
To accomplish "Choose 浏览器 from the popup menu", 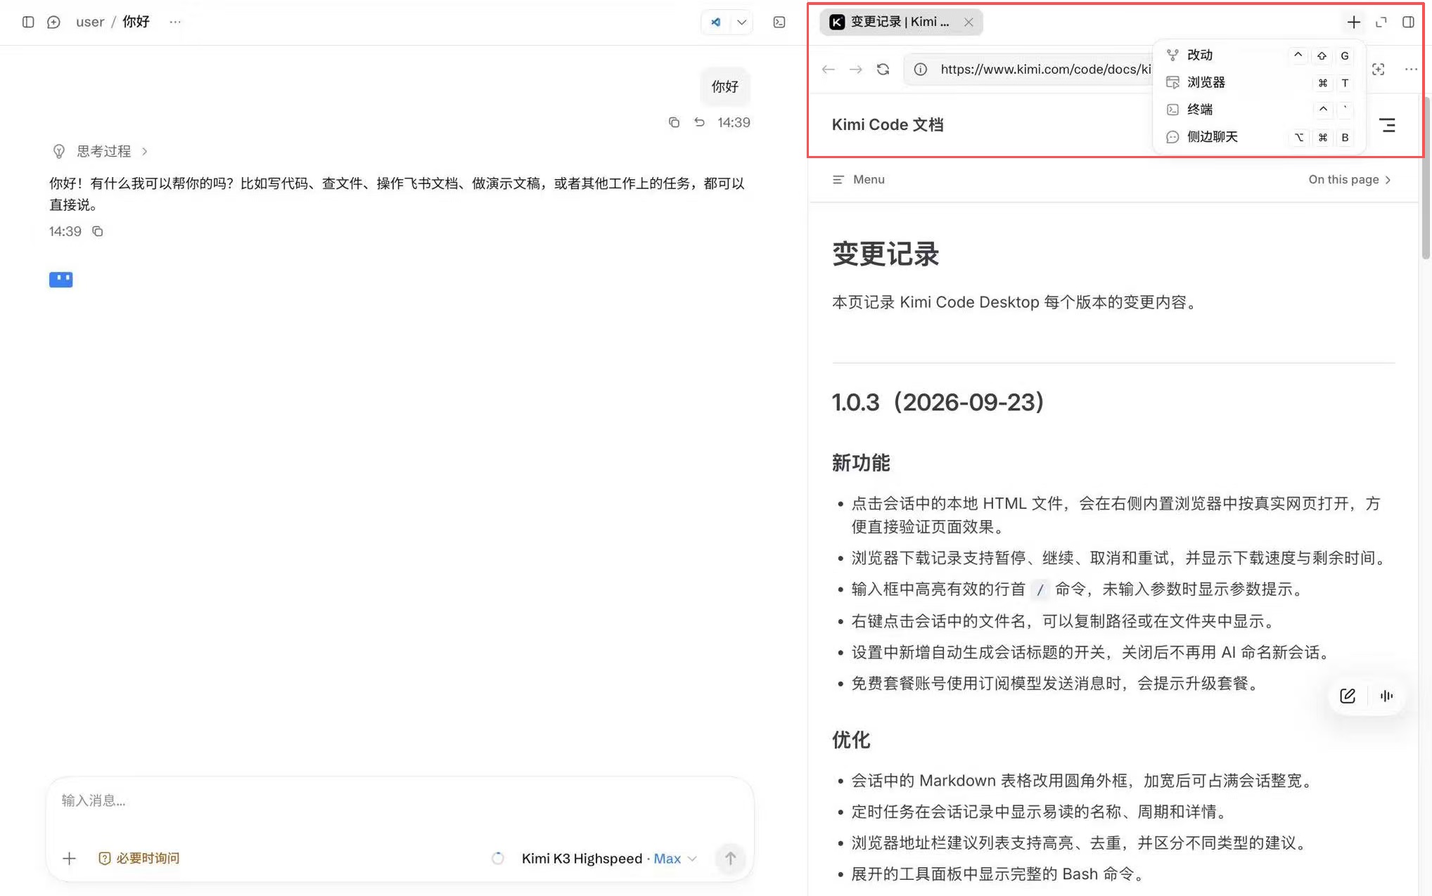I will pyautogui.click(x=1259, y=82).
